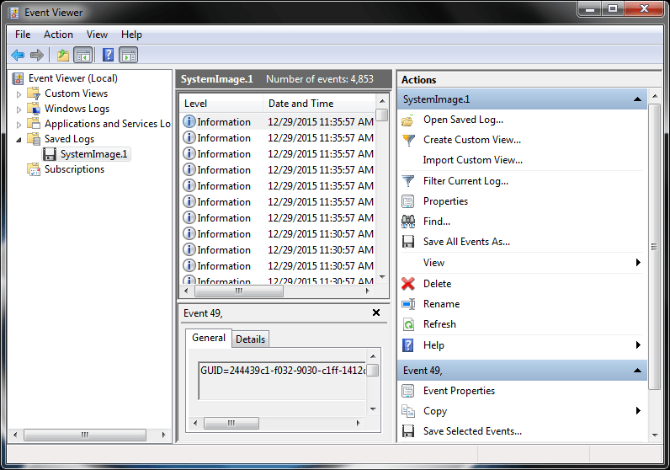Click the Saved Logs folder icon
670x470 pixels.
[x=34, y=139]
